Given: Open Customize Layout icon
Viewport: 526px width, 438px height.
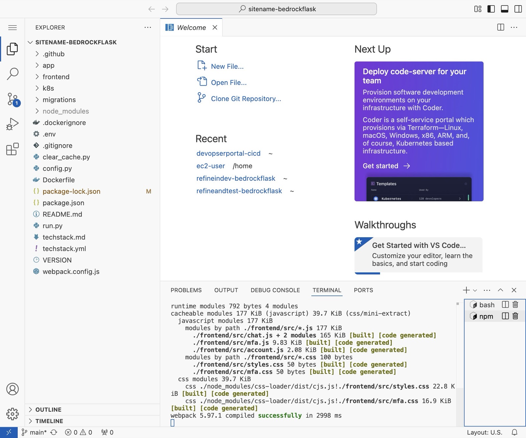Looking at the screenshot, I should [478, 9].
